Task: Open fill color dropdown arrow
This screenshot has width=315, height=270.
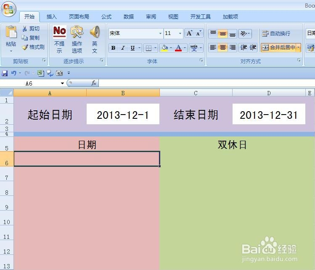Action: (x=171, y=48)
